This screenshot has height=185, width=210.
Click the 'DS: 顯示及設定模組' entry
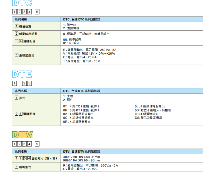point(148,117)
